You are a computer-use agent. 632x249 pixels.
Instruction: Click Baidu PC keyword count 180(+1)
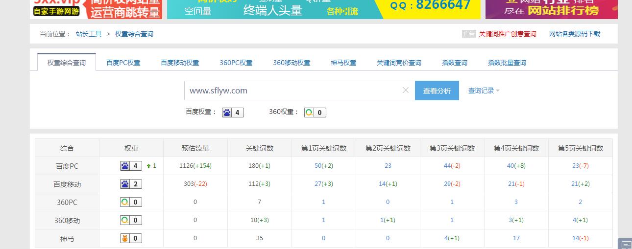[259, 166]
